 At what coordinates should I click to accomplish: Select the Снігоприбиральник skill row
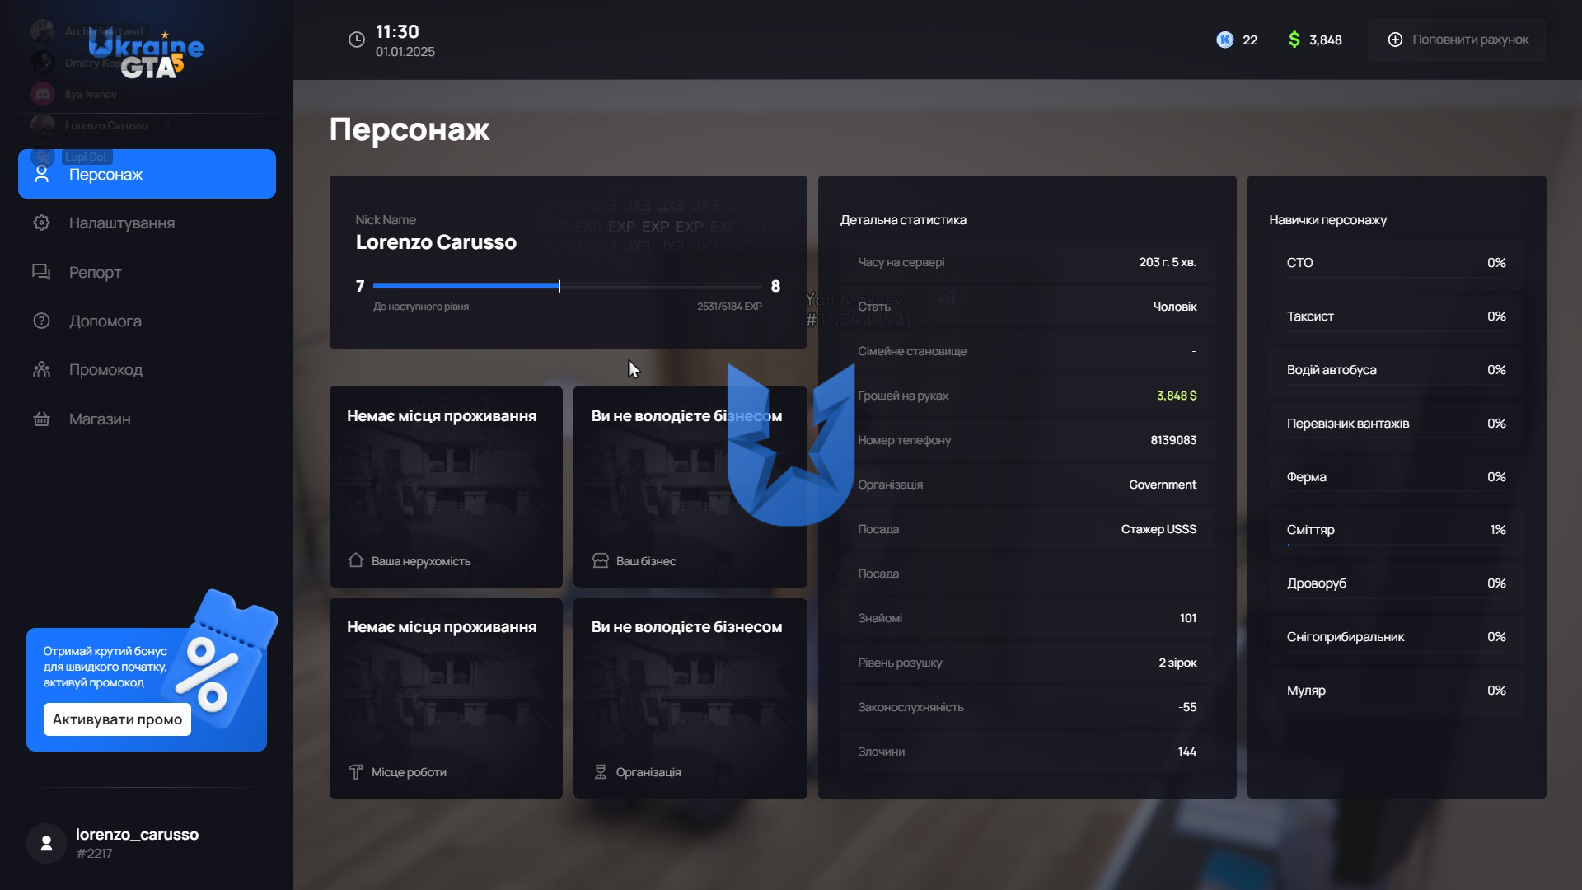pos(1397,637)
